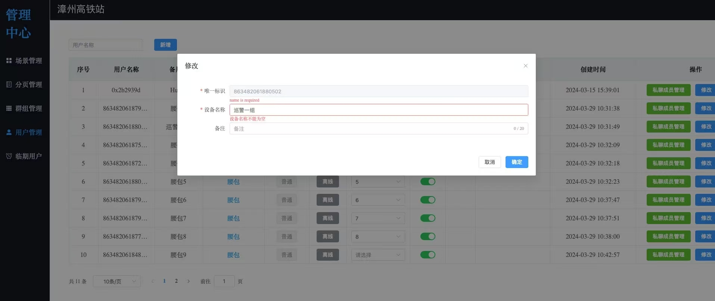
Task: Click 私聊成员管理 for row created 15:39:01
Action: click(x=668, y=90)
